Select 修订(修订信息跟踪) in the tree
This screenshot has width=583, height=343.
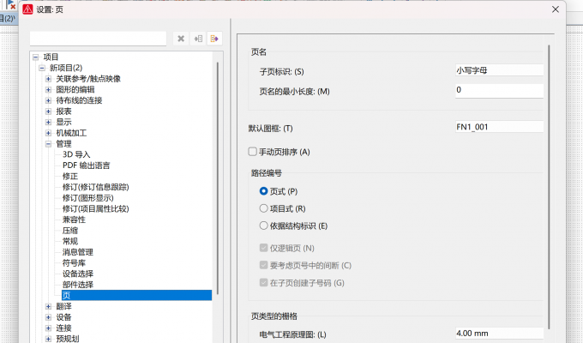click(95, 187)
